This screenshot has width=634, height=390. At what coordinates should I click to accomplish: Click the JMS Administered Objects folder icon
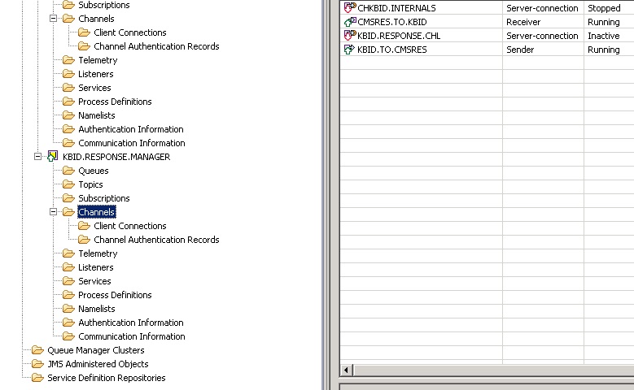[37, 364]
